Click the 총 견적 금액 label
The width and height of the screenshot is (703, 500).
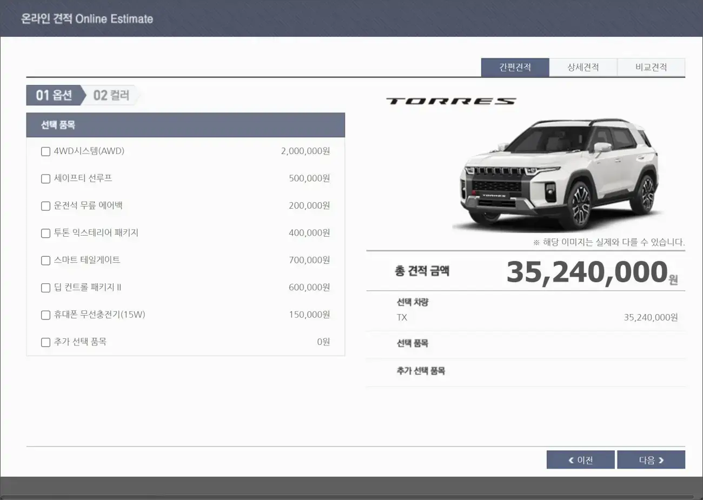[422, 271]
